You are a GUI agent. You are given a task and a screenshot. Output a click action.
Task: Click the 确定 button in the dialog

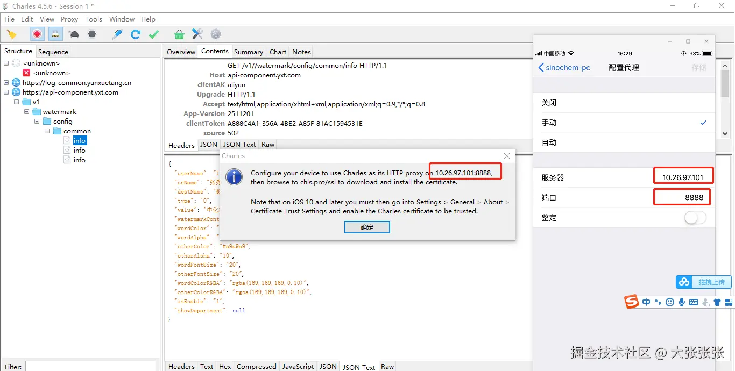pyautogui.click(x=367, y=227)
